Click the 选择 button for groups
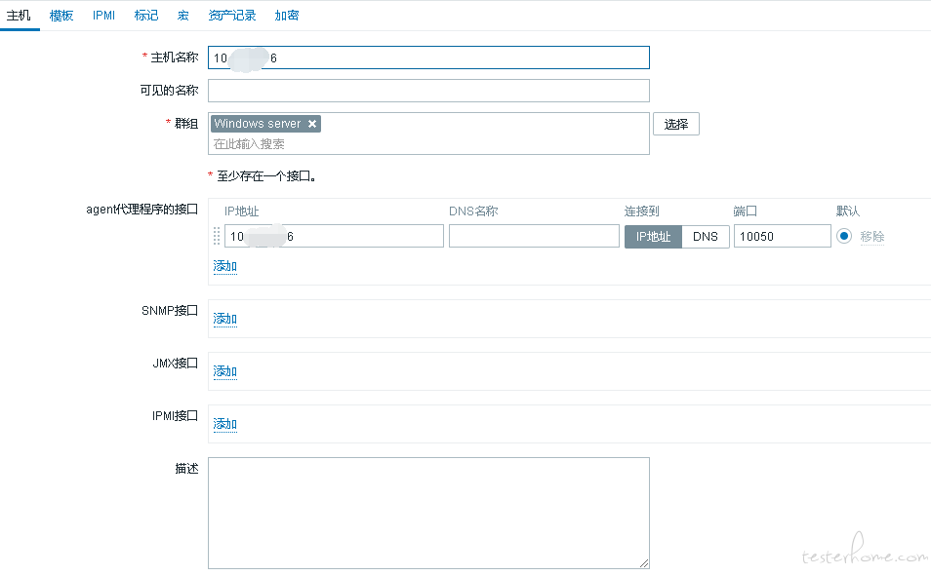Image resolution: width=931 pixels, height=576 pixels. (x=675, y=124)
